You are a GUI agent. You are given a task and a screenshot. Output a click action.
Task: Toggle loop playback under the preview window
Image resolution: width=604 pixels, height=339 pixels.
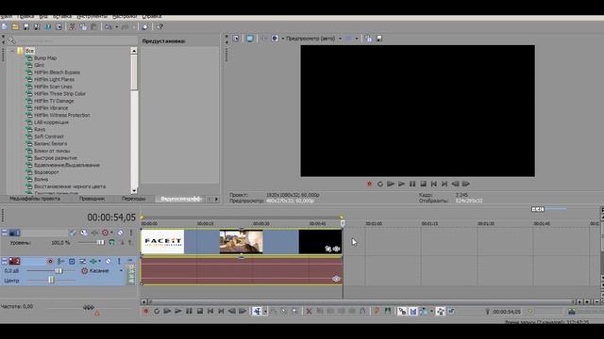tap(380, 185)
